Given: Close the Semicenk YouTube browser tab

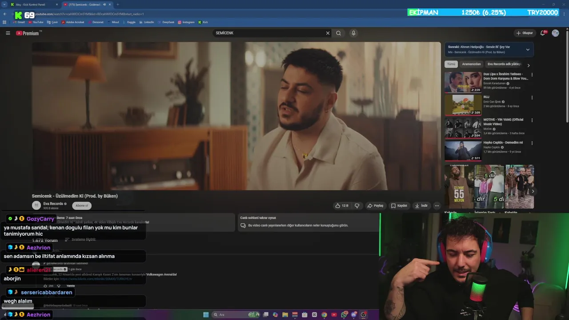Looking at the screenshot, I should point(110,4).
